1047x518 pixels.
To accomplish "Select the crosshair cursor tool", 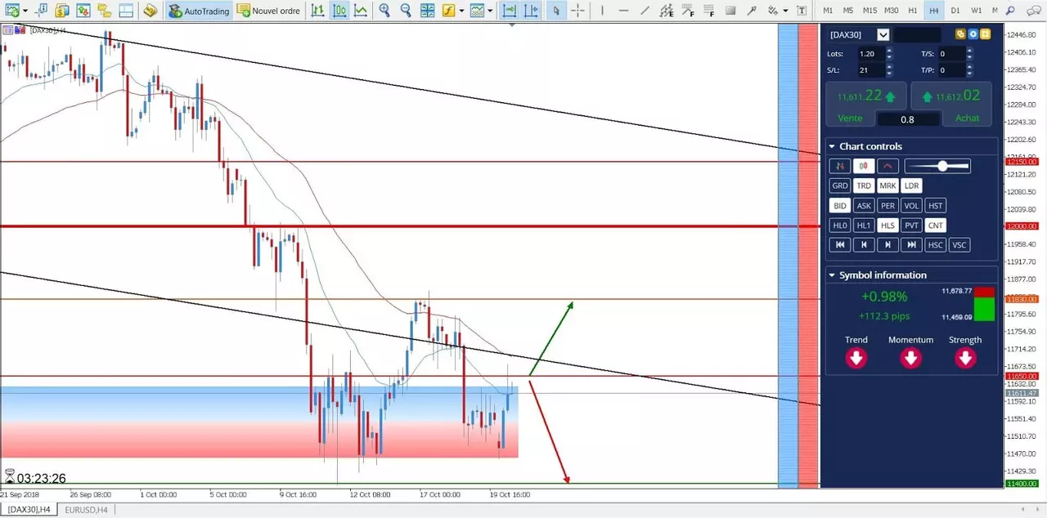I will click(577, 11).
